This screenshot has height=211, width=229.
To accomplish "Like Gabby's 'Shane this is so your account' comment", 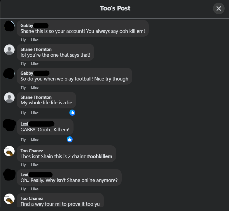I will click(x=35, y=40).
